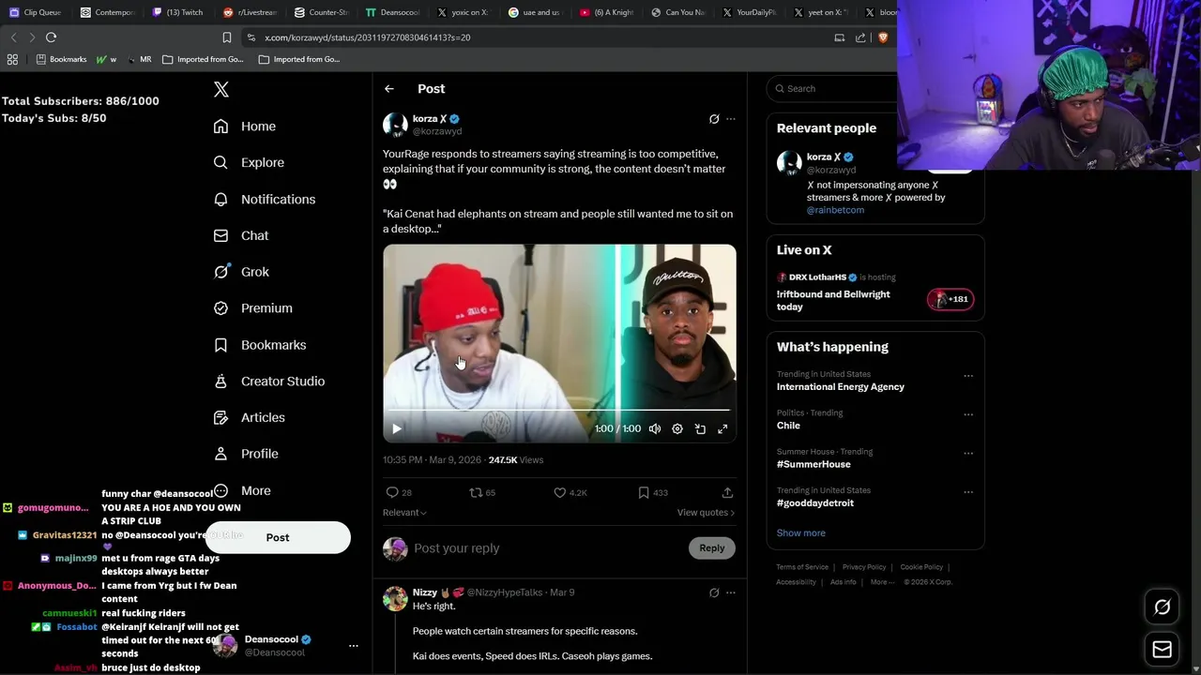This screenshot has height=675, width=1201.
Task: Switch to the r/Livestream tab
Action: 249,12
